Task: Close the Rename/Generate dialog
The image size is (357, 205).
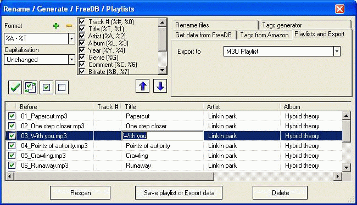Action: click(339, 9)
